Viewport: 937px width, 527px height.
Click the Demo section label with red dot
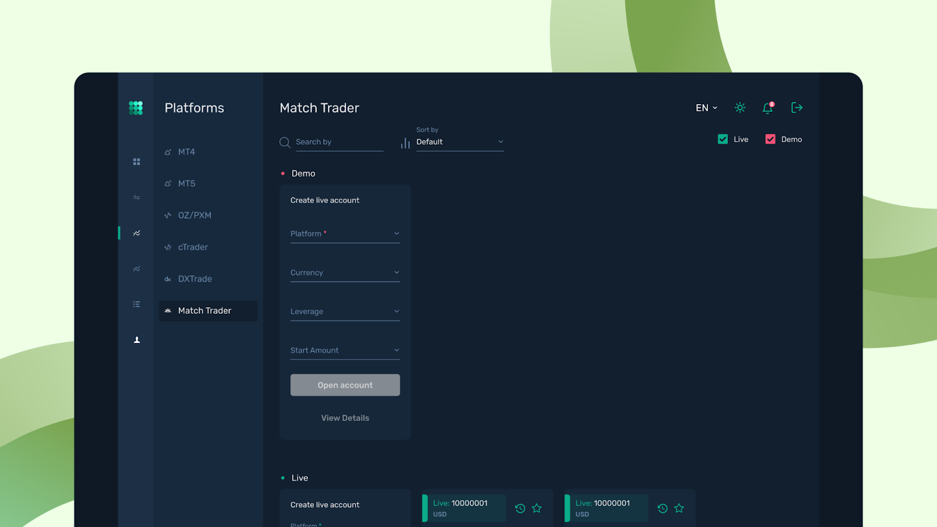[x=298, y=173]
